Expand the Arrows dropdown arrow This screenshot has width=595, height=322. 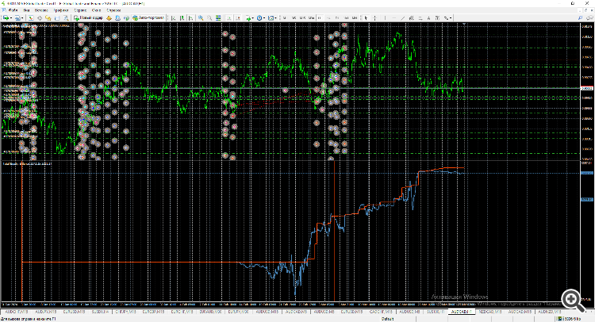[451, 17]
